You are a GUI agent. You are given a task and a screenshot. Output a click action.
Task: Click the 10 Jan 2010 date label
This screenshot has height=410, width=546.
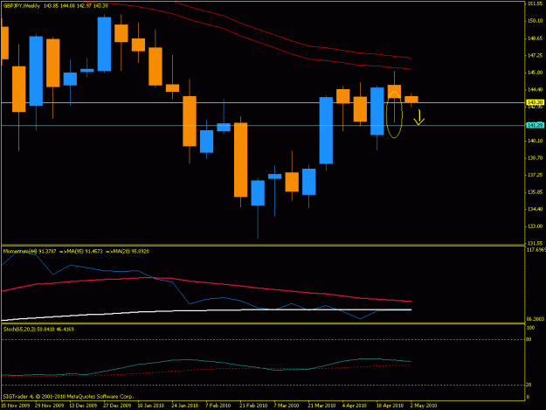point(151,406)
